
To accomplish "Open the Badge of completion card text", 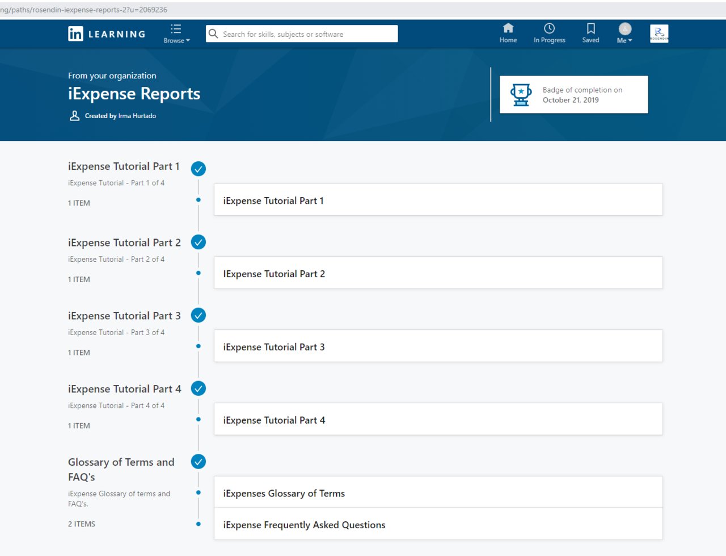I will tap(582, 95).
